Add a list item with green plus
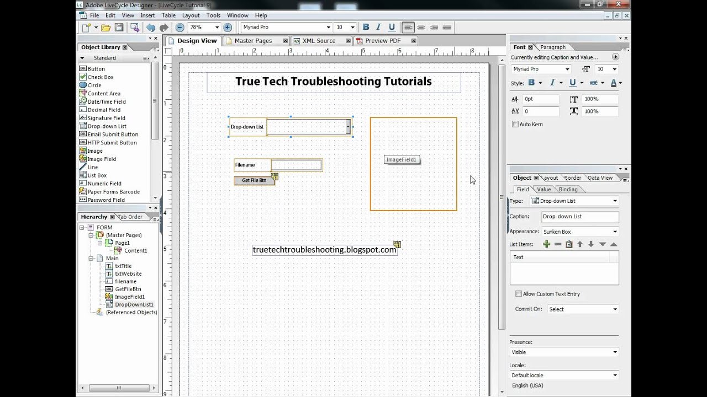 (x=546, y=244)
